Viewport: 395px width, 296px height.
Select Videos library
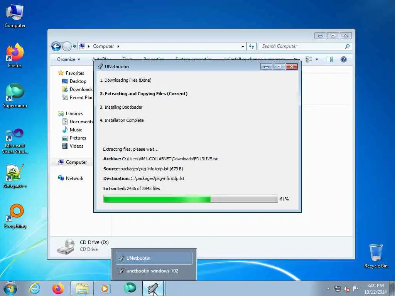pyautogui.click(x=73, y=146)
